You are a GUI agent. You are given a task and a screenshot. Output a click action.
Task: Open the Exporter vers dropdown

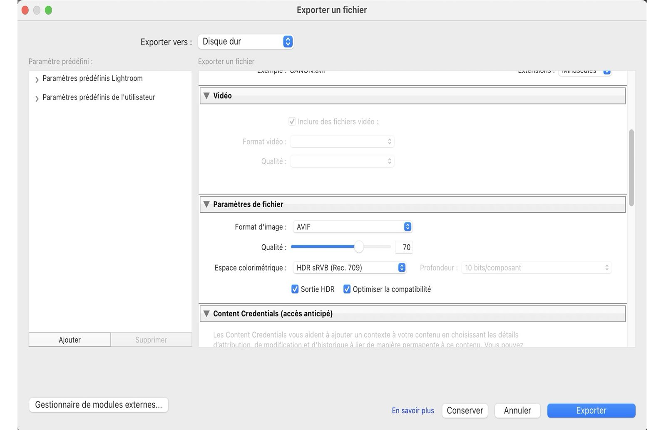(246, 42)
